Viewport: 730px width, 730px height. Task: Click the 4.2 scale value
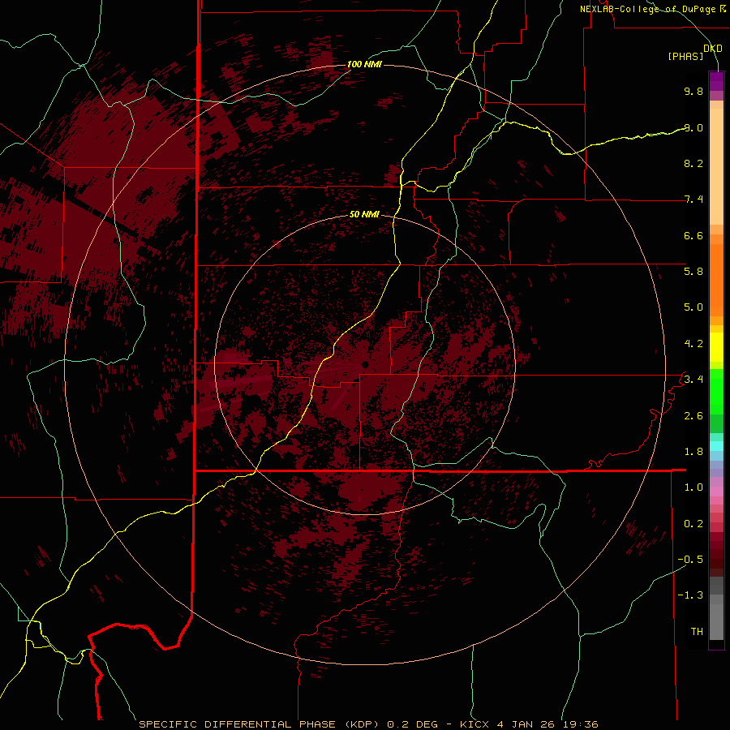pyautogui.click(x=693, y=344)
